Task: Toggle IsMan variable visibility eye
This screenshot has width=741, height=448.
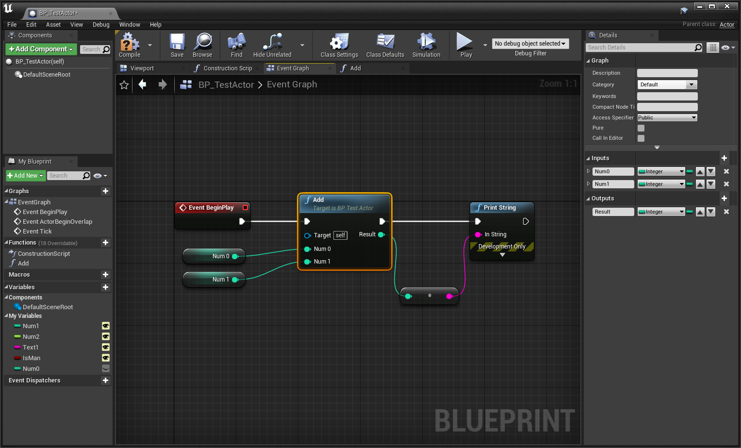Action: point(105,358)
